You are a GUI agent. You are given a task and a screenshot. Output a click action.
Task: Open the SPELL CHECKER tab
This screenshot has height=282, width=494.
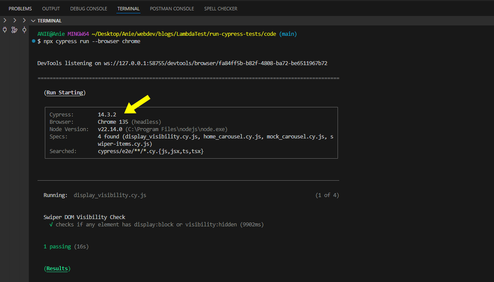coord(221,8)
